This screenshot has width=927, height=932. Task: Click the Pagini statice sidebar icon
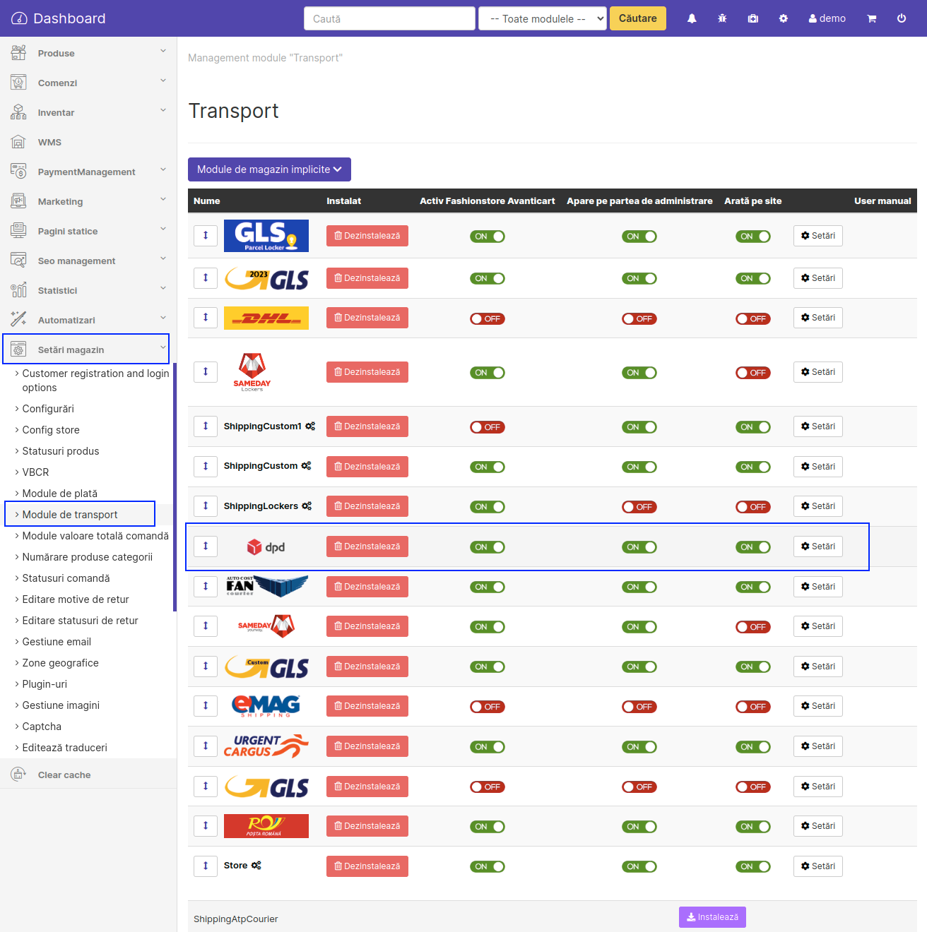[x=18, y=231]
